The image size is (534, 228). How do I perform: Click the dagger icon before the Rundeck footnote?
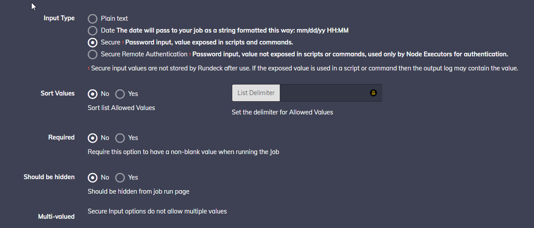coord(89,69)
